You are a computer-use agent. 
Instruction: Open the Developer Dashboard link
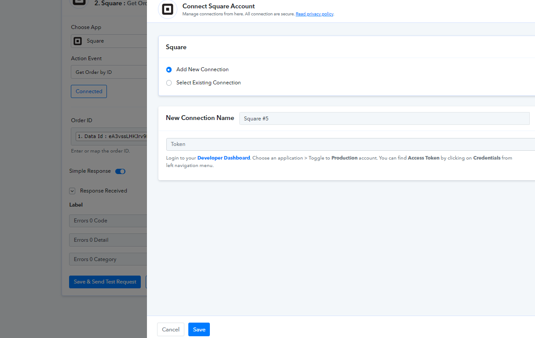(224, 158)
